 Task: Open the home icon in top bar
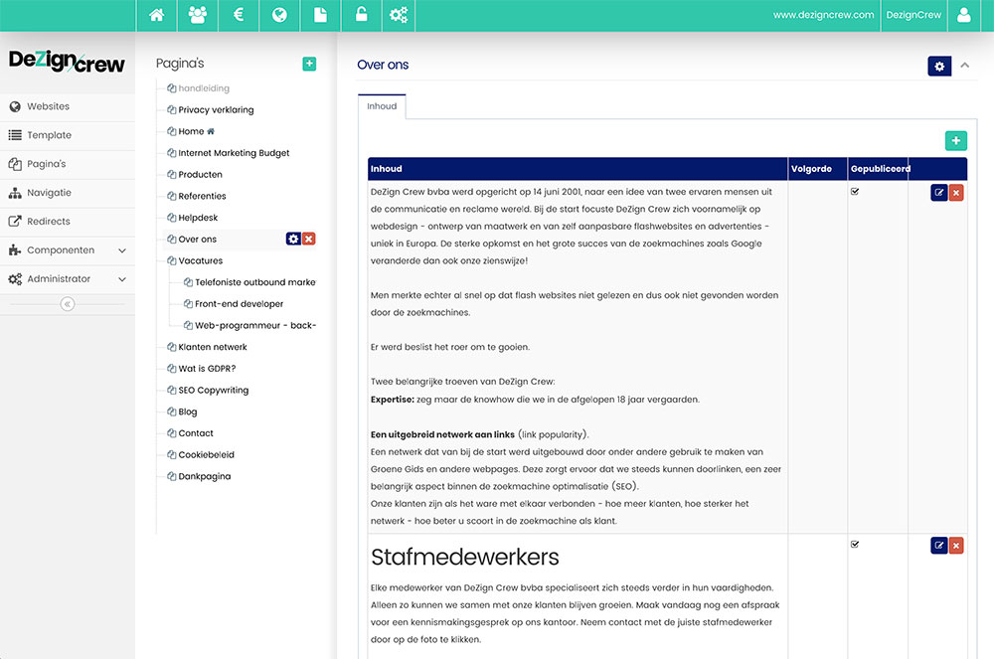(157, 15)
